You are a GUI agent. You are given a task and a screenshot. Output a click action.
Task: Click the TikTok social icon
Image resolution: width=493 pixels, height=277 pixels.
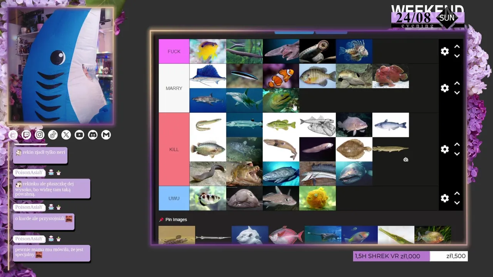pyautogui.click(x=53, y=135)
